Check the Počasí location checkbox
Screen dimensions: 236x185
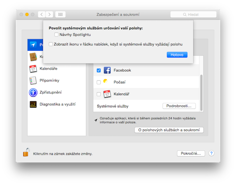pos(99,82)
